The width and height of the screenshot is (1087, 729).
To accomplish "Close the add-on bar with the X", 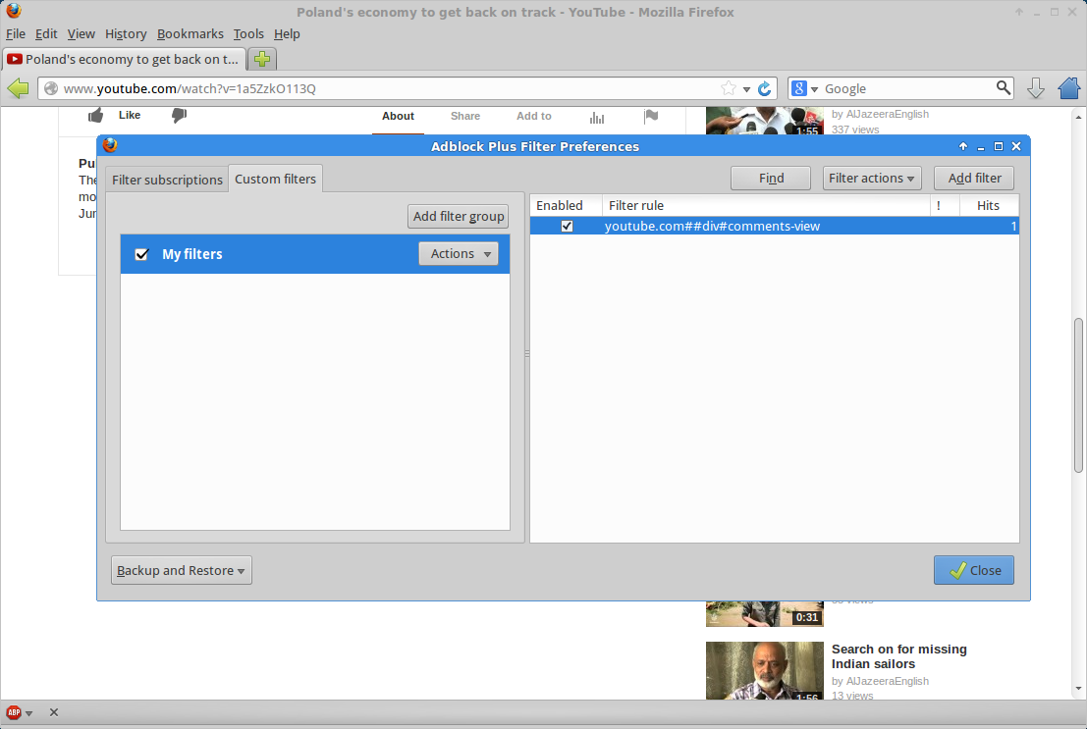I will point(54,712).
